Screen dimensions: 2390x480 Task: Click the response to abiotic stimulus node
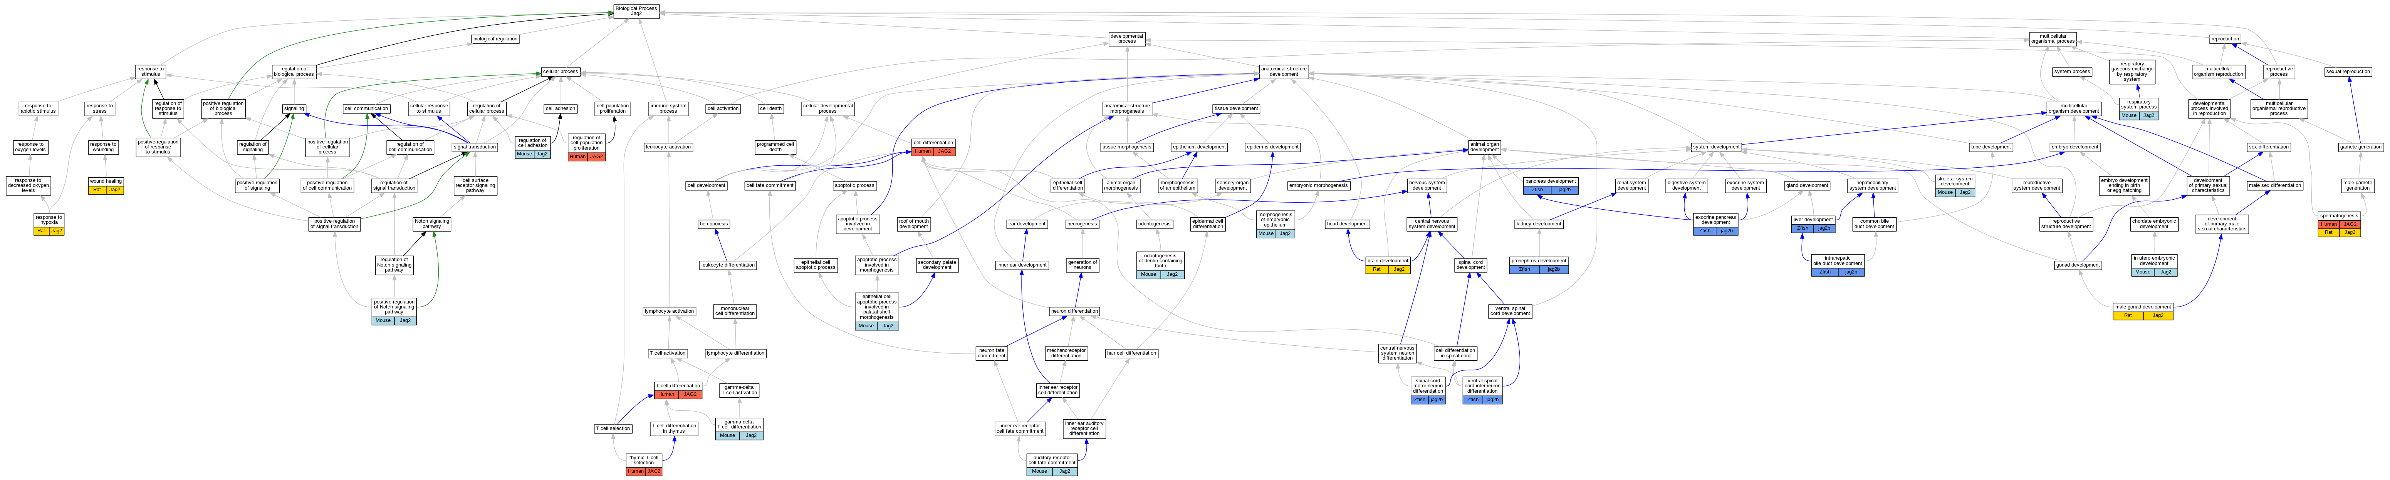click(x=38, y=108)
